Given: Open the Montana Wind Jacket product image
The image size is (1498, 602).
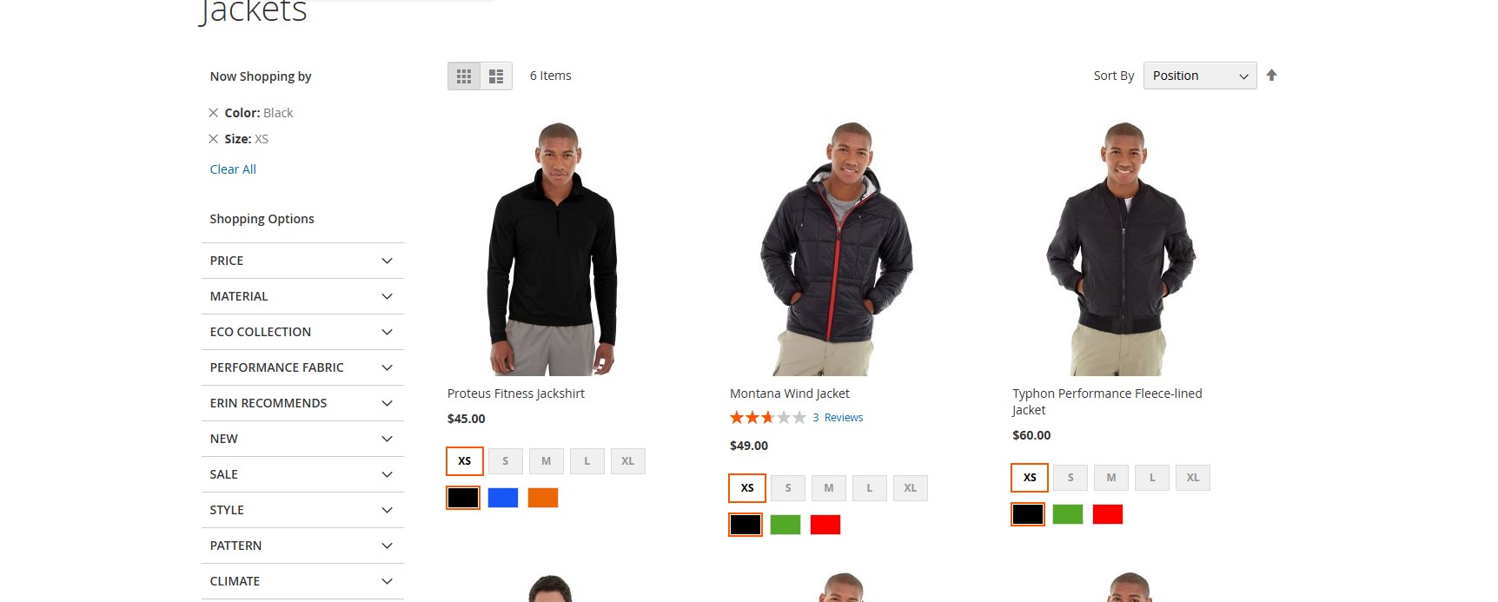Looking at the screenshot, I should click(838, 248).
